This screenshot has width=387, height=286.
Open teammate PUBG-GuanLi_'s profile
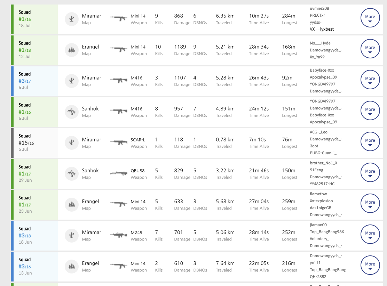tap(323, 153)
